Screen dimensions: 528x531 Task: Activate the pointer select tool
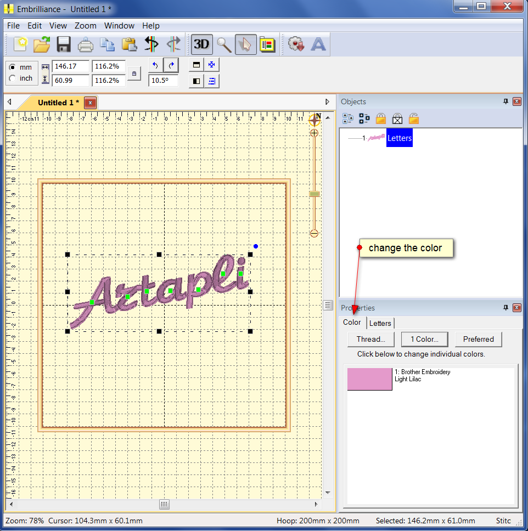click(245, 44)
